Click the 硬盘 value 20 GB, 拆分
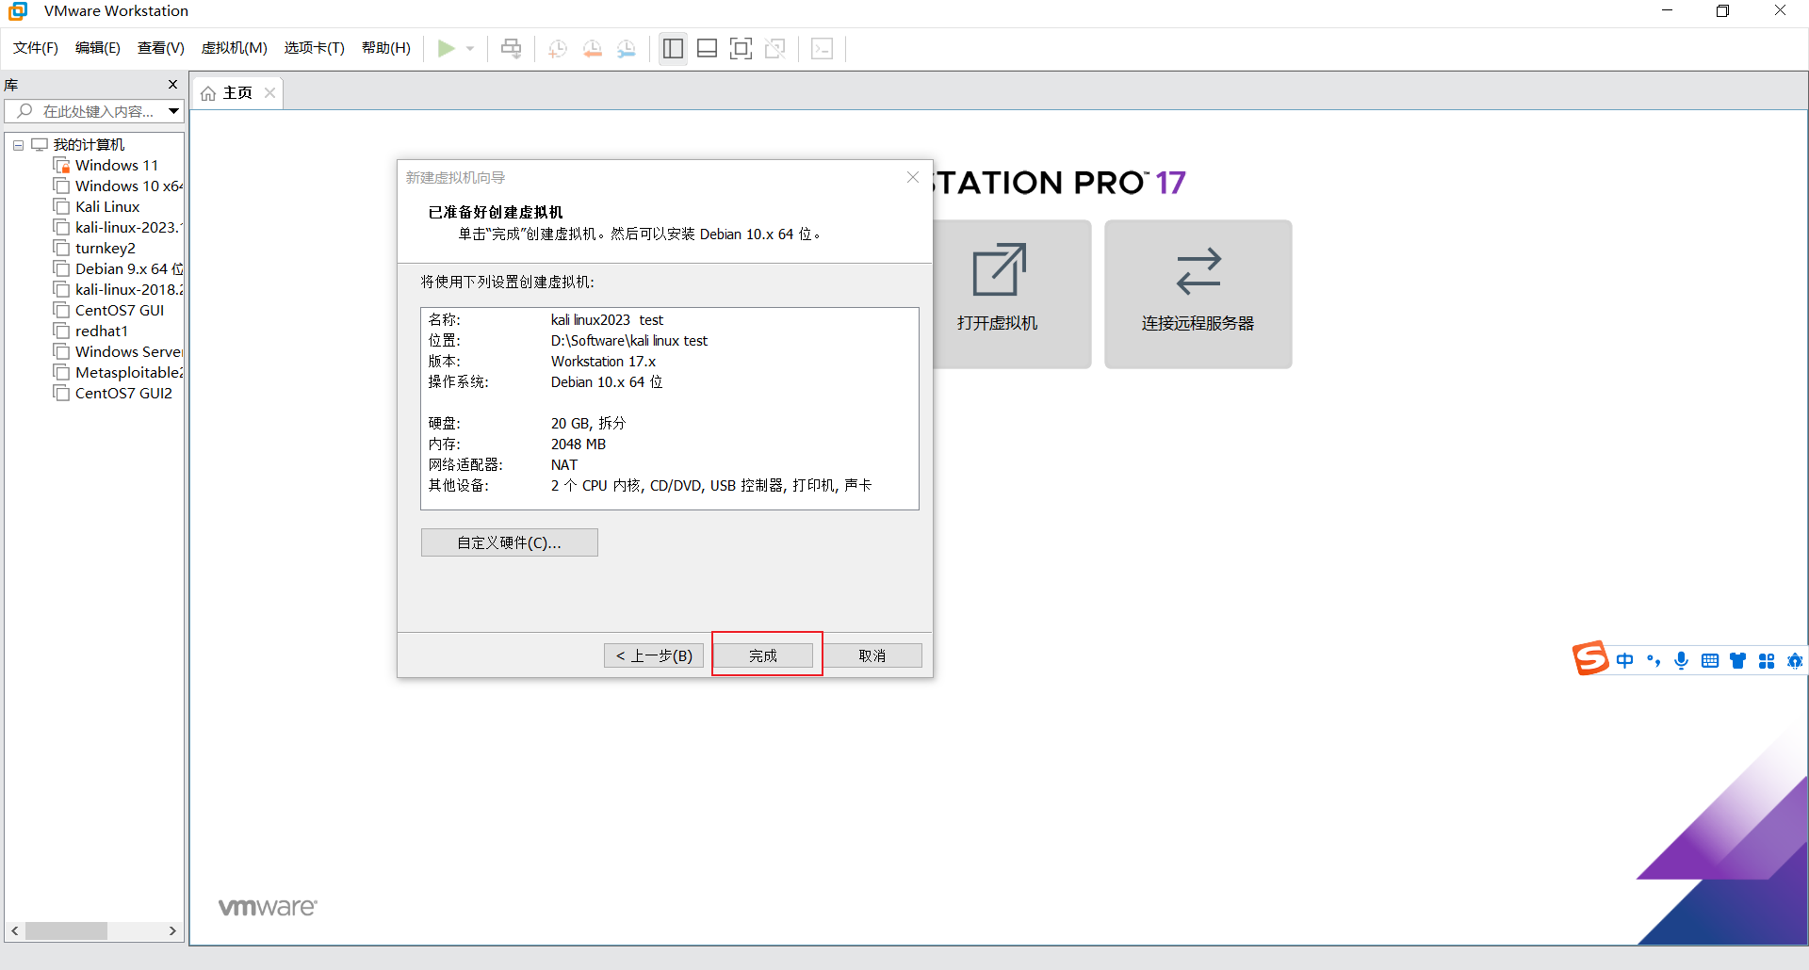This screenshot has height=970, width=1809. point(588,424)
